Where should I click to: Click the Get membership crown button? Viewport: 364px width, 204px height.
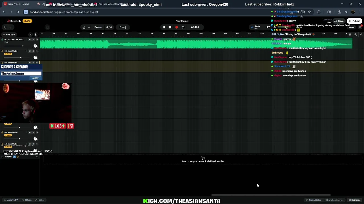click(x=27, y=21)
